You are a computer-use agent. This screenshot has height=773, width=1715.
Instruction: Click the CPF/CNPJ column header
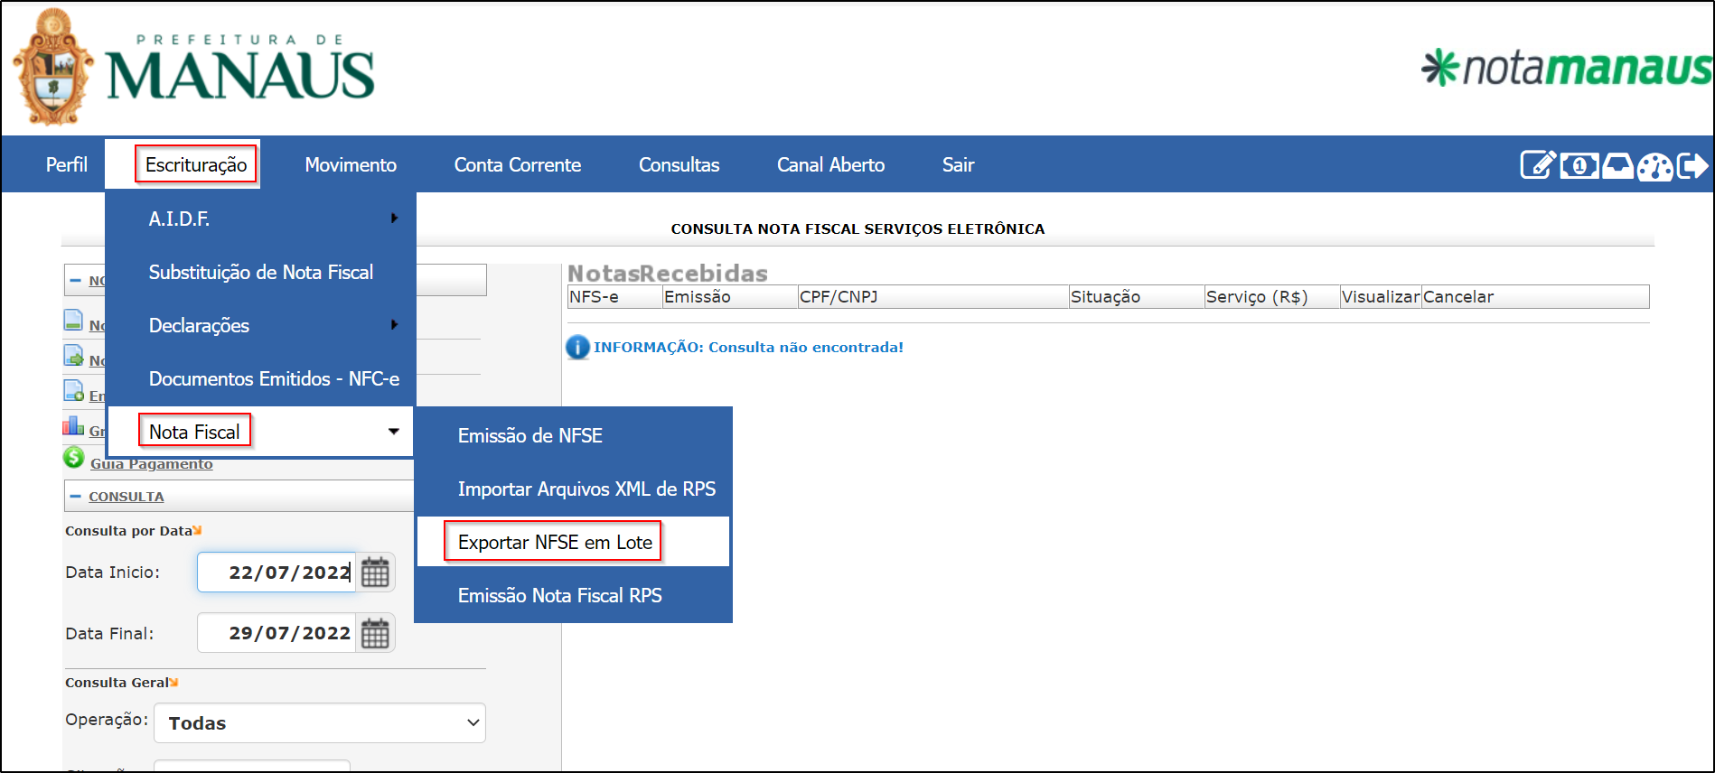(933, 297)
